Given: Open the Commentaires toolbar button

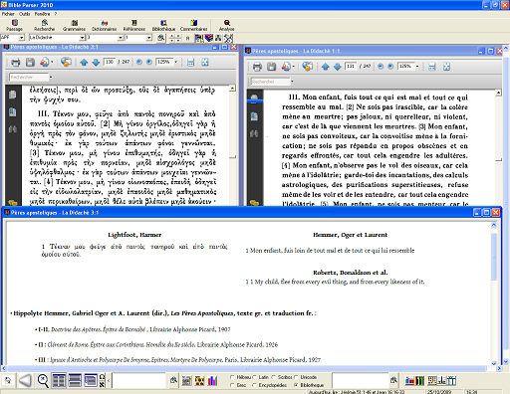Looking at the screenshot, I should 194,25.
